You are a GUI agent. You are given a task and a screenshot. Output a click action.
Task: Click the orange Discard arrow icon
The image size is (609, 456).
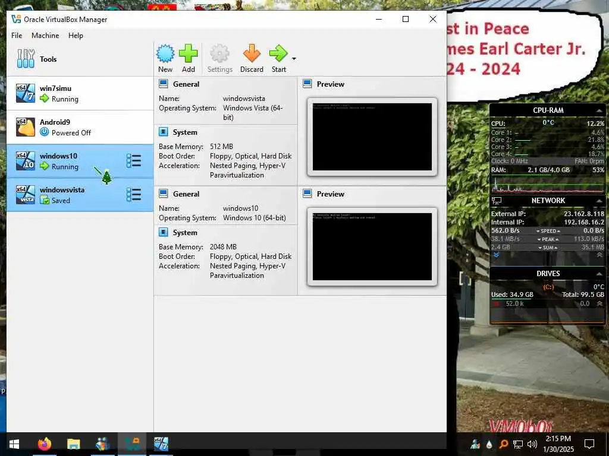pos(252,54)
